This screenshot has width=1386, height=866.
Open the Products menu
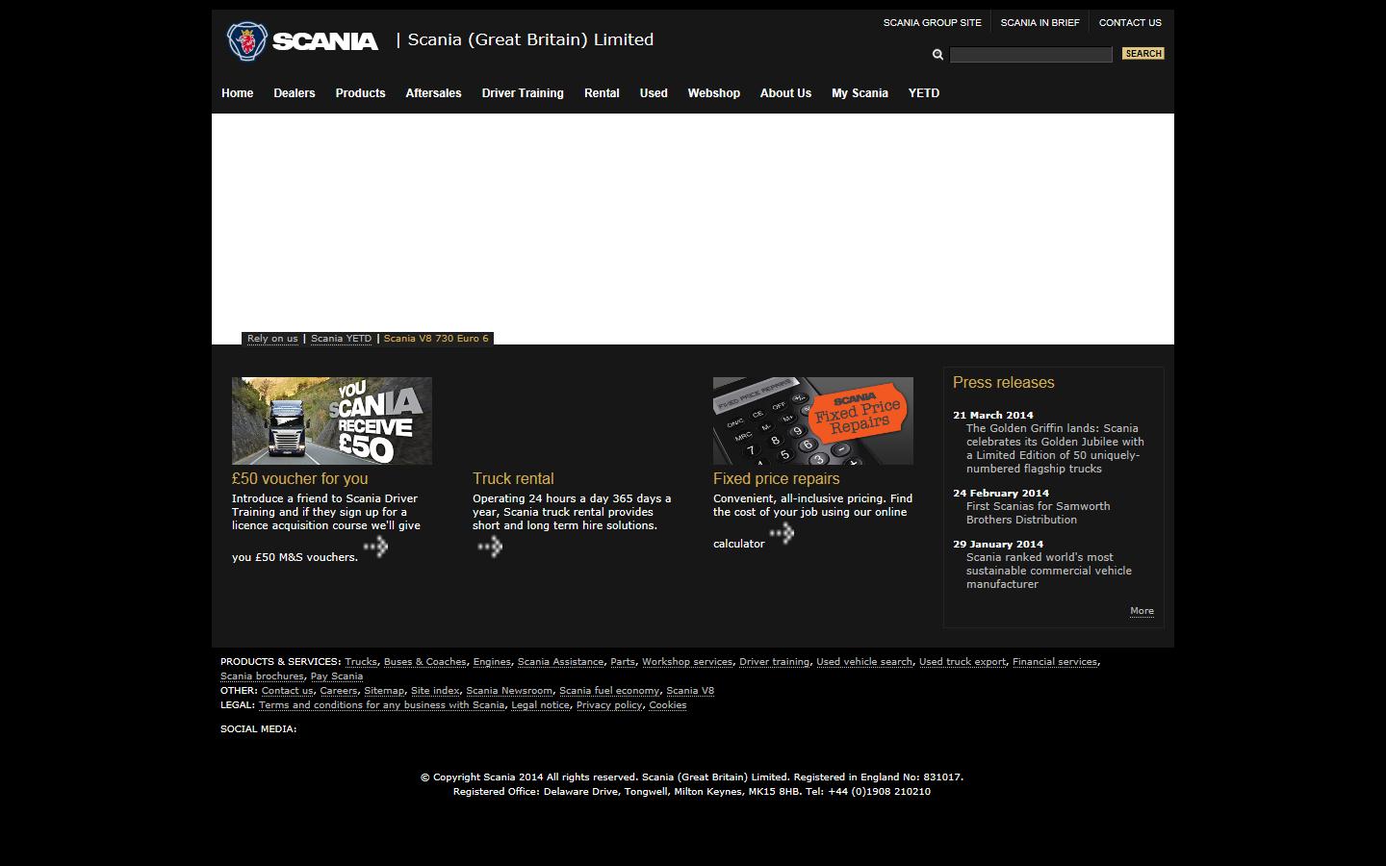tap(360, 93)
